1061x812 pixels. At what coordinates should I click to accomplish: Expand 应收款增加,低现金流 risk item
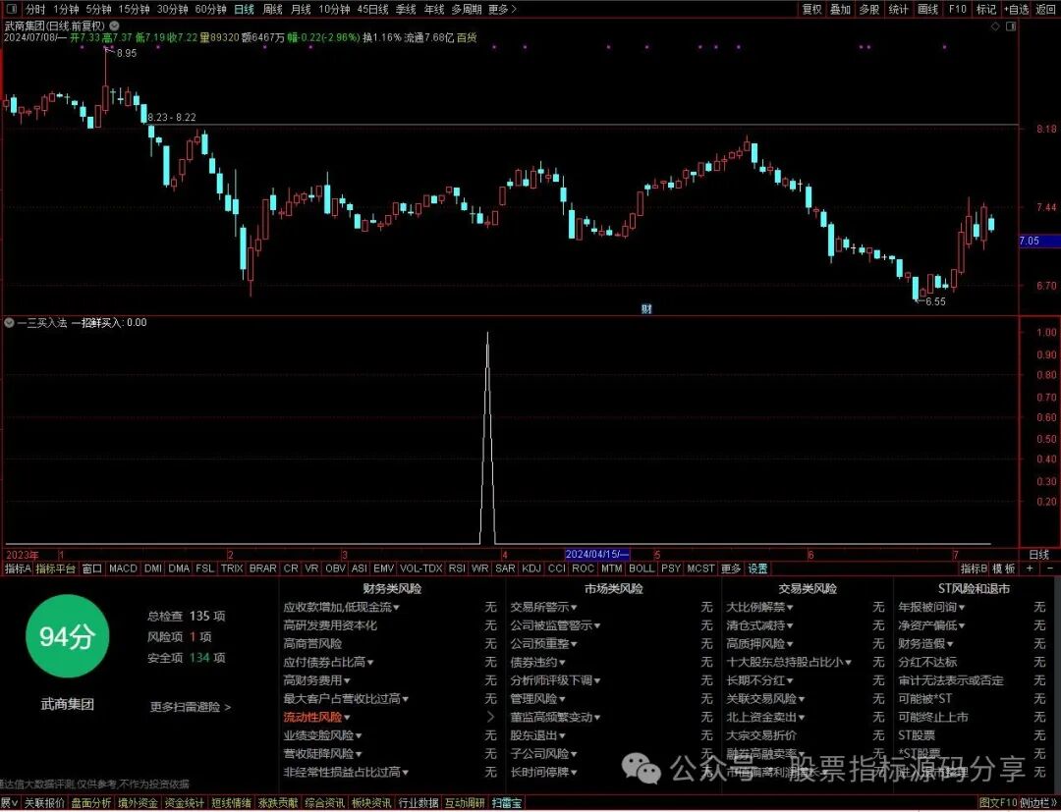341,607
